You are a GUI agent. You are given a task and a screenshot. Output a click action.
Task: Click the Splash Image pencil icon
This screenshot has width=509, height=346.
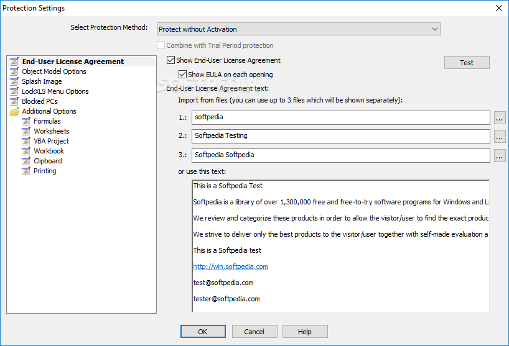pyautogui.click(x=14, y=81)
